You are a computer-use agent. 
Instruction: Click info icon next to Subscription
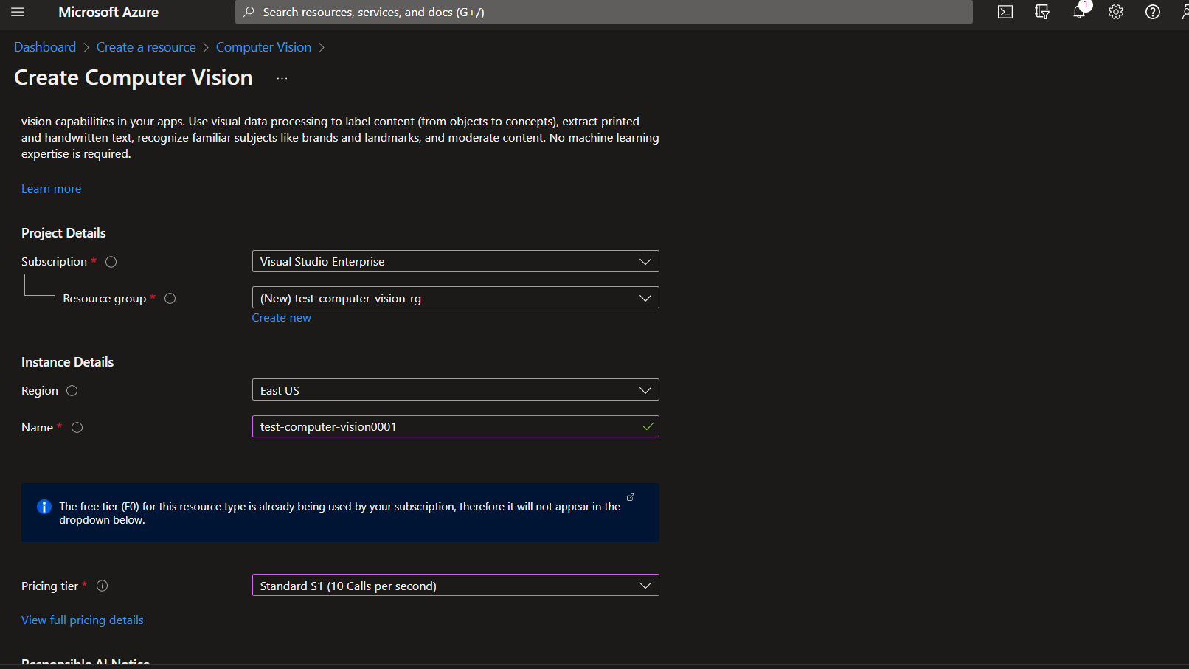(111, 262)
